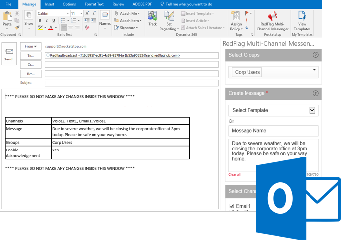
Task: Click the Names address book icon
Action: [x=105, y=18]
